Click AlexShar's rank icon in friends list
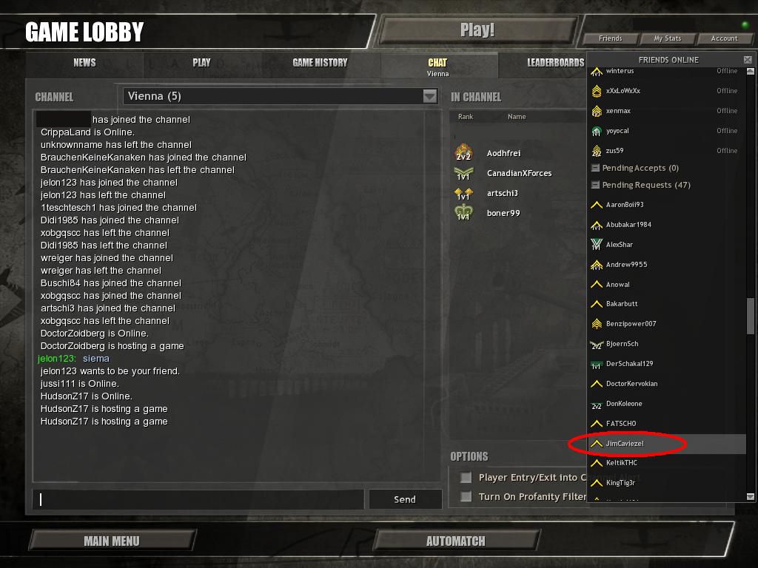758x568 pixels. (x=597, y=244)
